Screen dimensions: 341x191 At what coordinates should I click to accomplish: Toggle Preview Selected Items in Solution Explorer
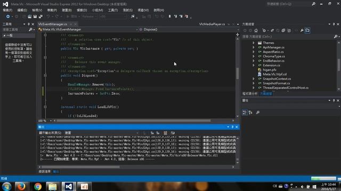pos(307,31)
